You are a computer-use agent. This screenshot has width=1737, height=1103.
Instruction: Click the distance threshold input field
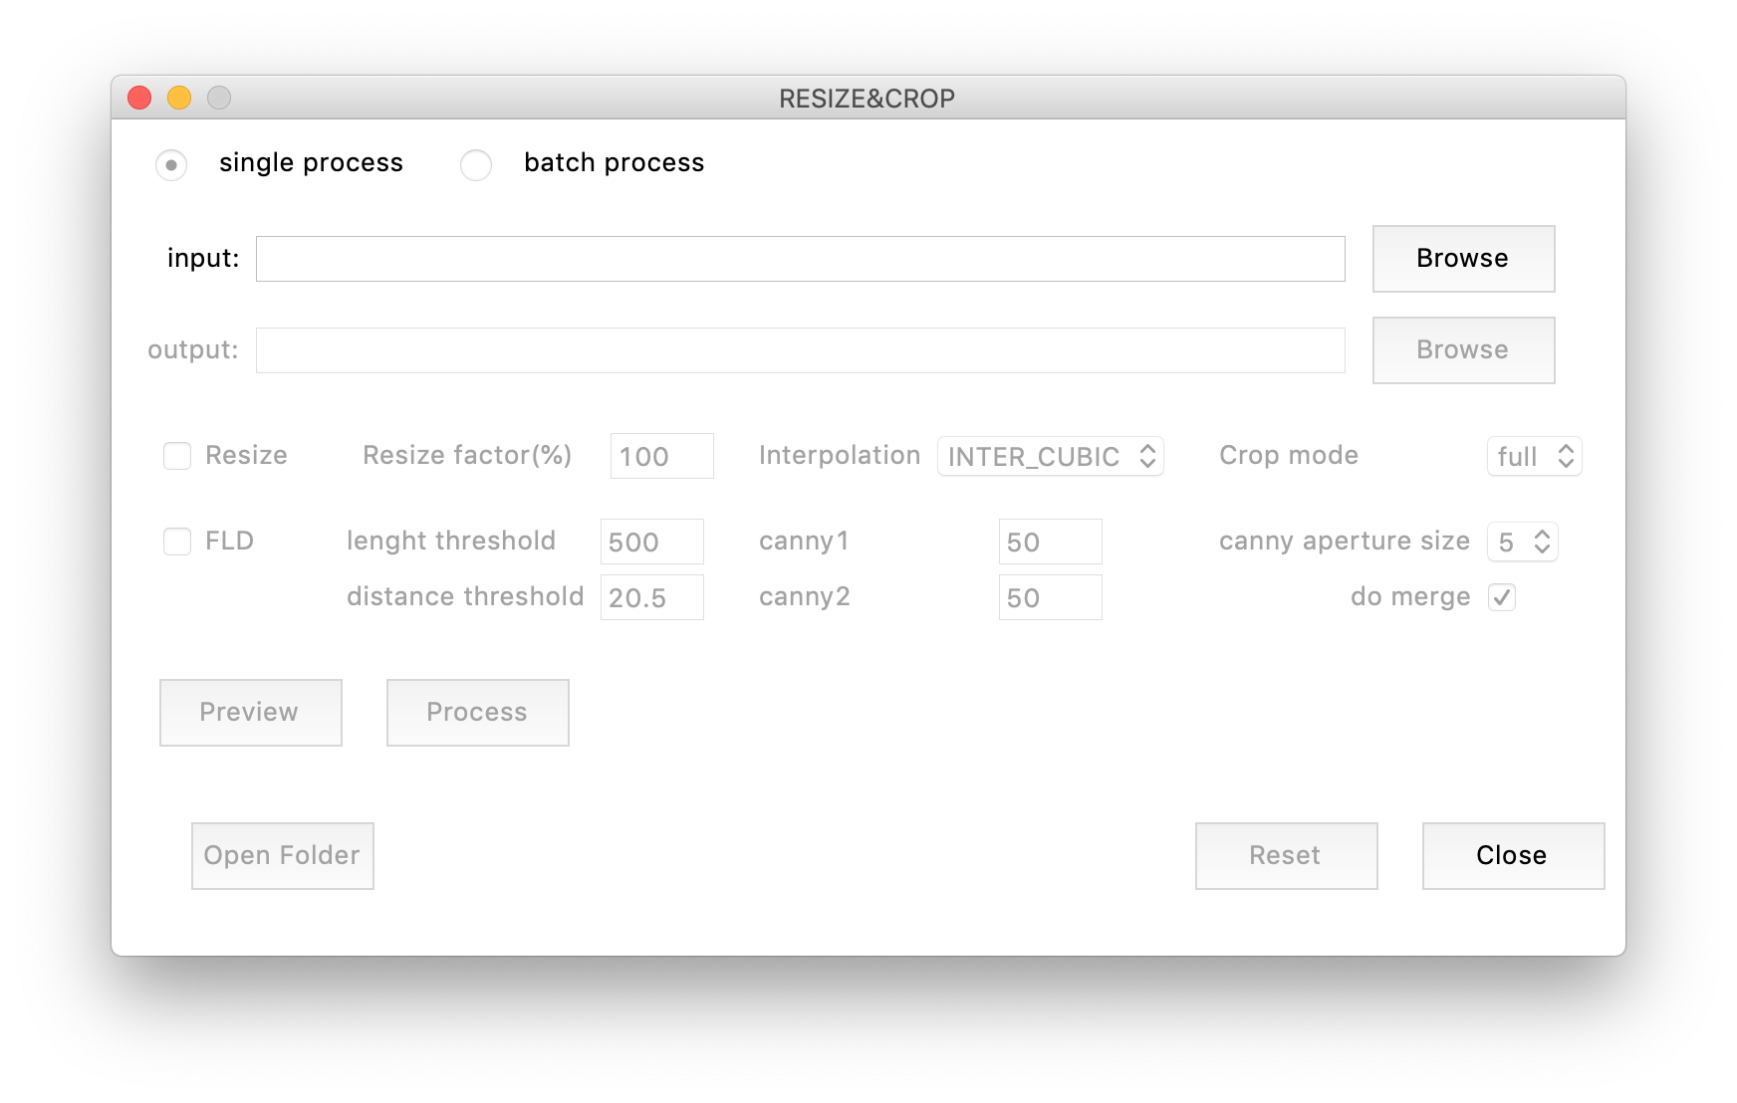651,598
